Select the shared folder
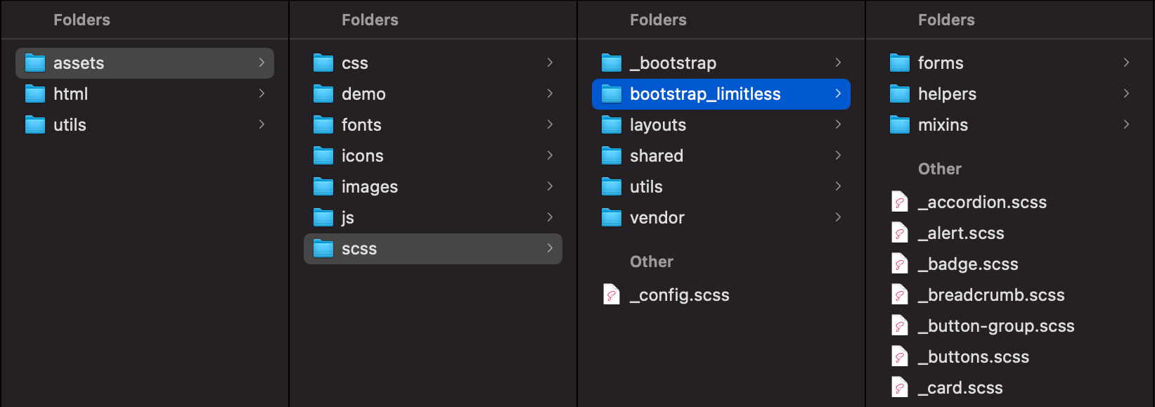This screenshot has height=407, width=1155. point(656,156)
